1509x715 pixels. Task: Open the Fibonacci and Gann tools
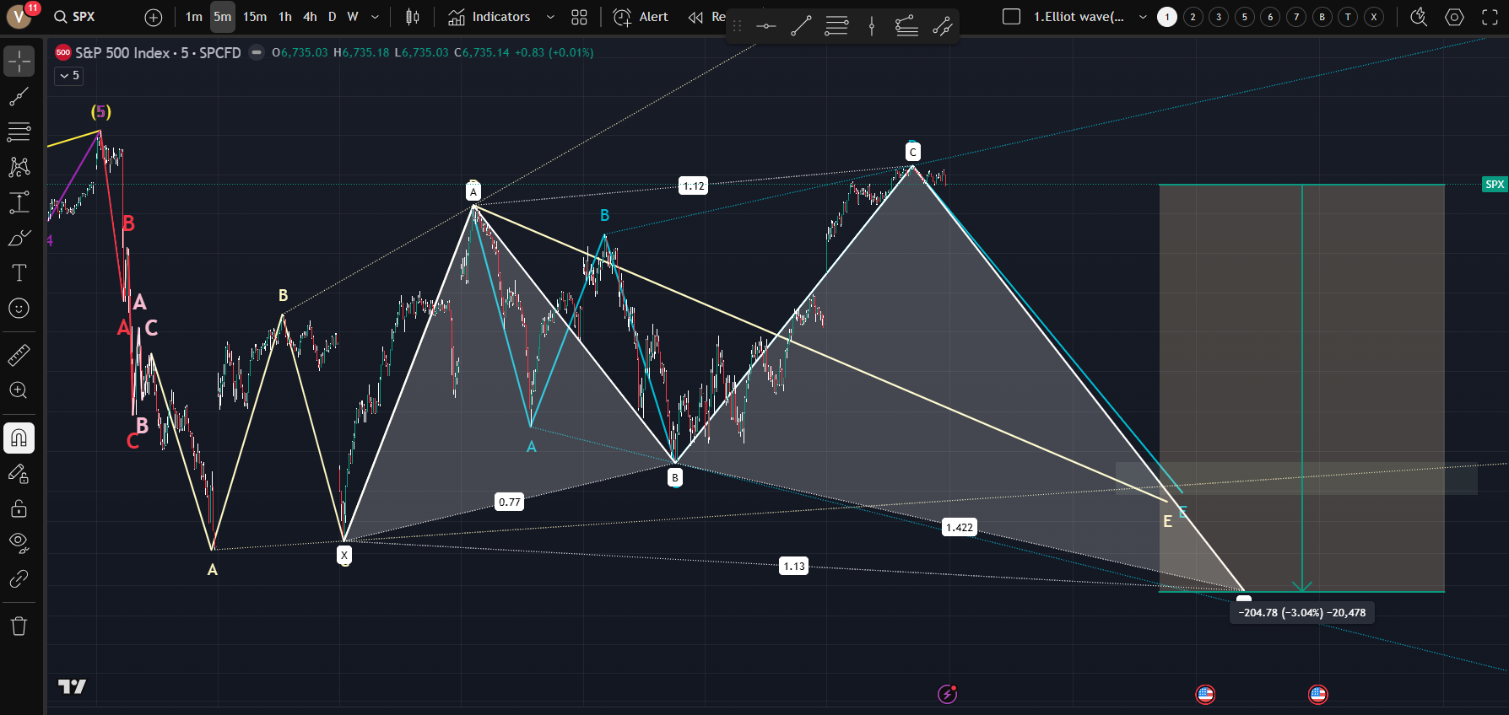(x=19, y=132)
